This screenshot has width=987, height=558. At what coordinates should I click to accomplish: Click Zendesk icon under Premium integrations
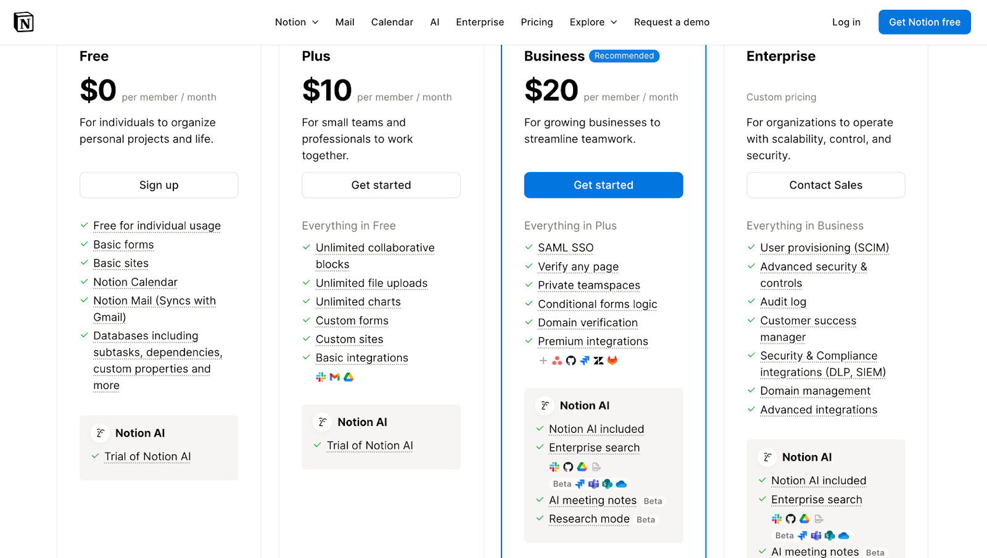(x=598, y=361)
